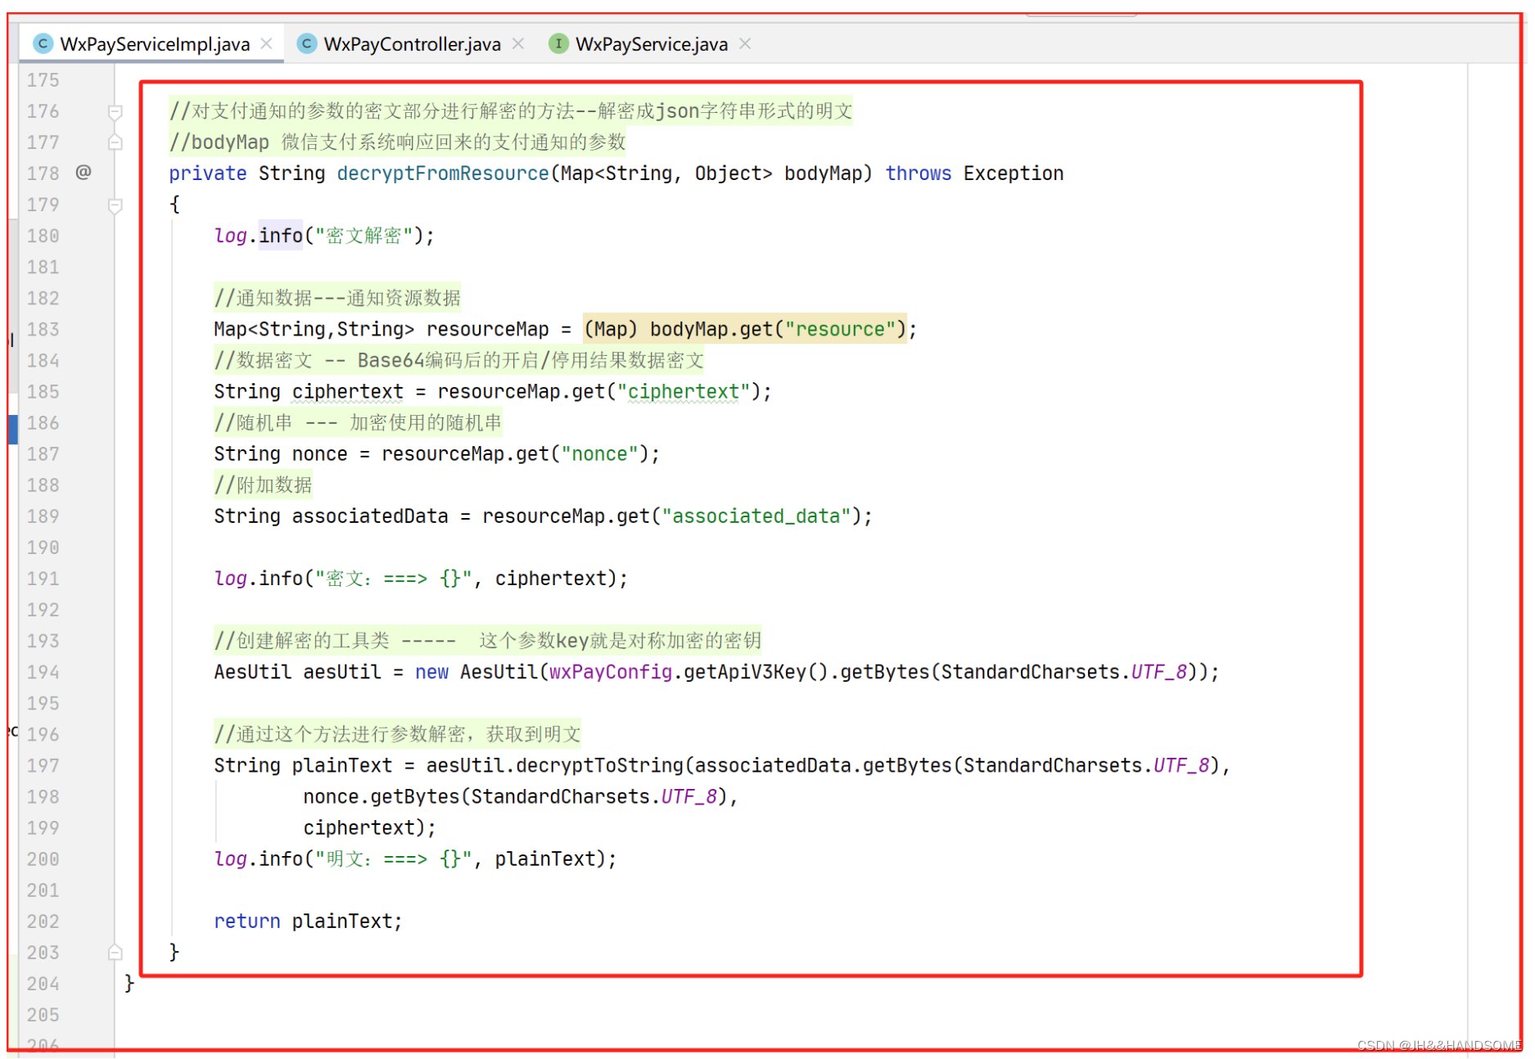This screenshot has height=1059, width=1535.
Task: Select the highlighted "resource" string on line 183
Action: (x=840, y=328)
